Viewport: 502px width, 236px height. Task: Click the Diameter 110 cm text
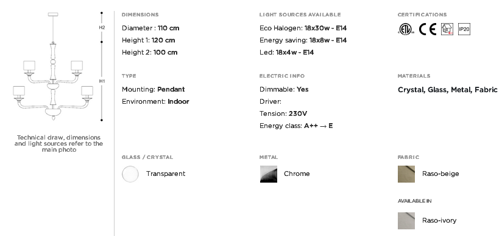(150, 28)
